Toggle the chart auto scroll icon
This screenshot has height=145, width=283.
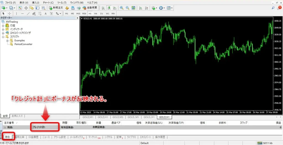point(140,8)
